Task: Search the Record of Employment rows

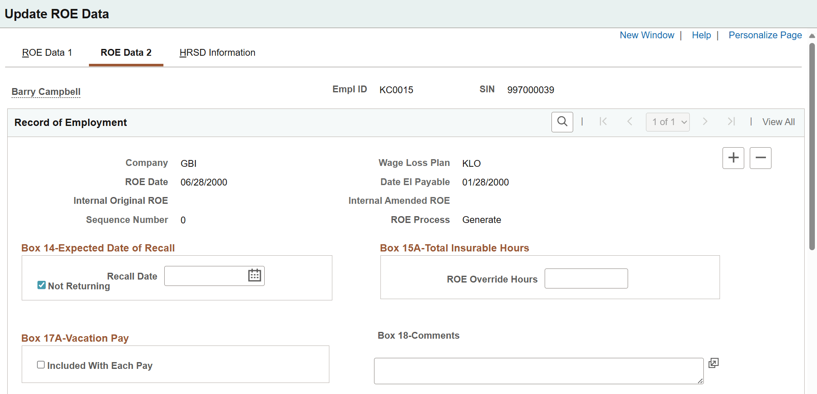Action: point(562,122)
